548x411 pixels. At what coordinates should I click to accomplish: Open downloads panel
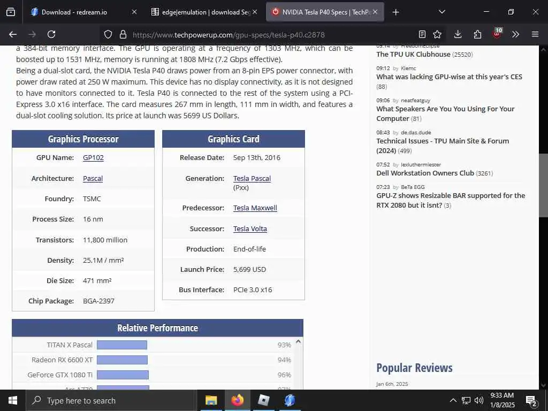458,34
